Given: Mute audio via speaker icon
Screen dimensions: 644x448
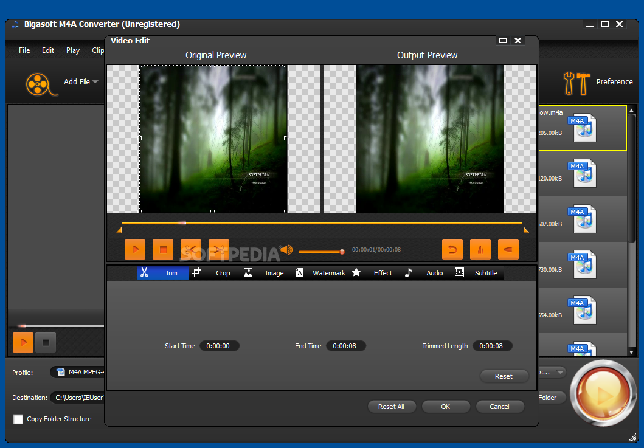Looking at the screenshot, I should (x=286, y=249).
